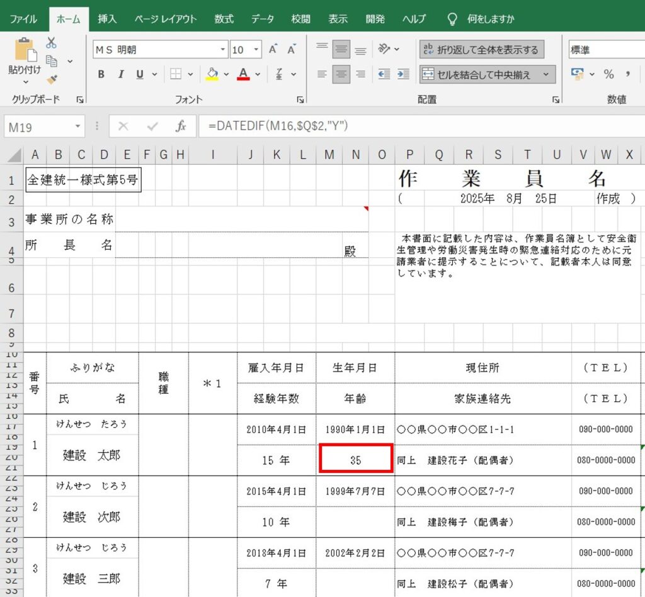Align text left
645x597 pixels.
pos(322,74)
